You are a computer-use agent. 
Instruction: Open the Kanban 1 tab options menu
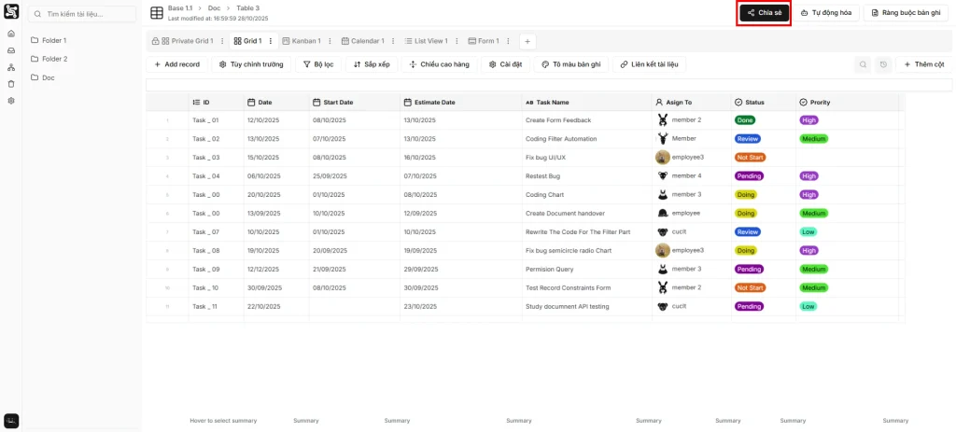pos(330,41)
